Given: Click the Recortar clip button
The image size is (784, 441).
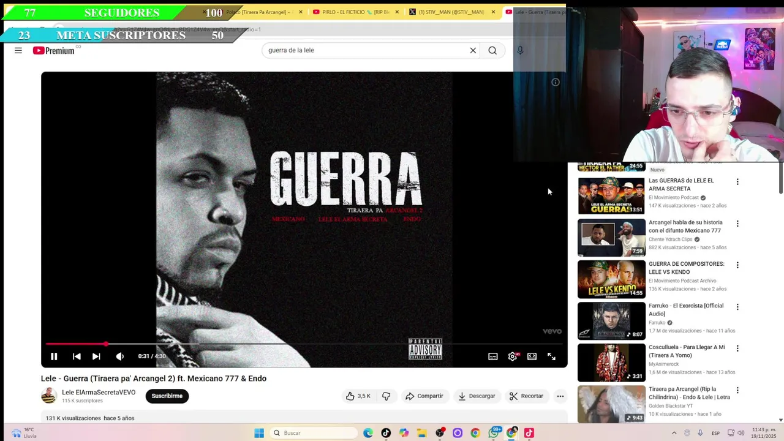Looking at the screenshot, I should coord(526,396).
